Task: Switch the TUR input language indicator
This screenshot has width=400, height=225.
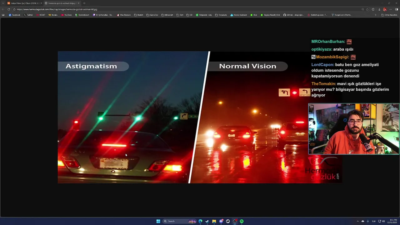Action: [x=374, y=221]
